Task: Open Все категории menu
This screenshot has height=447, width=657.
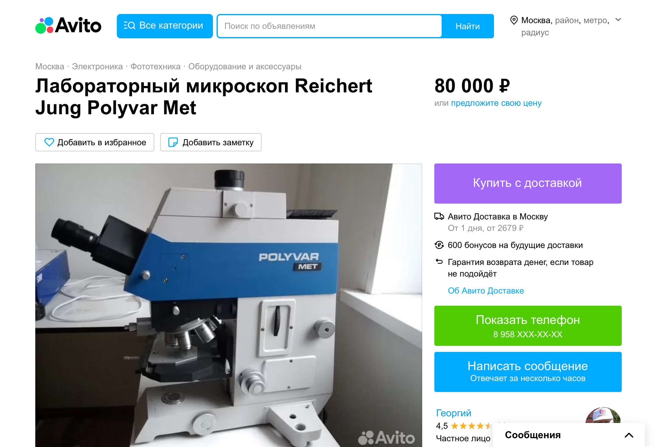Action: tap(165, 26)
